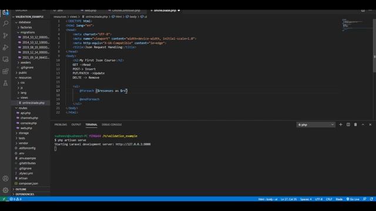Collapse the migrations folder

click(x=28, y=32)
